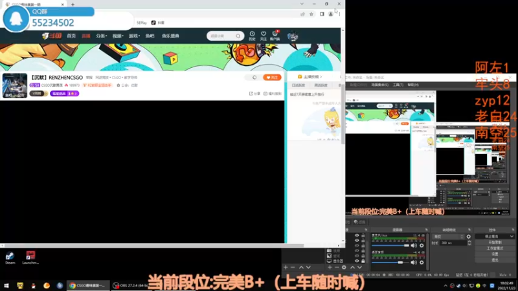Open the Chrome tab search chevron

pos(302,4)
